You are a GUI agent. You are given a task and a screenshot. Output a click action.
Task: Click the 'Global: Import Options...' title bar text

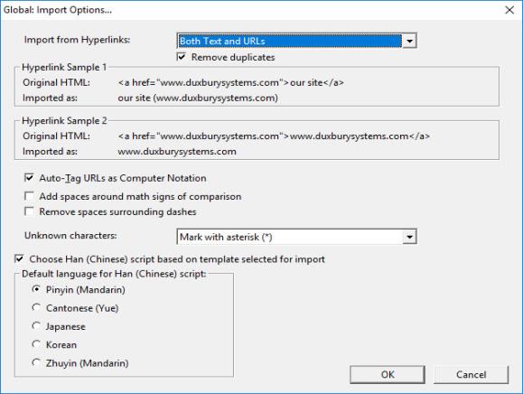(58, 10)
